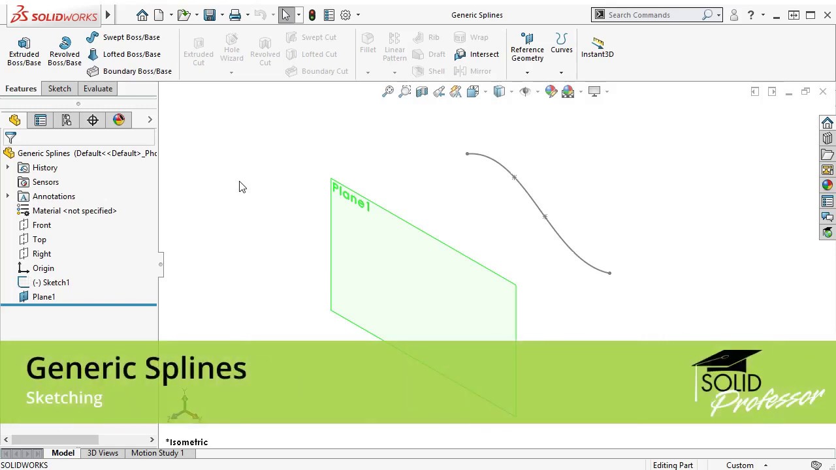
Task: Open Design Library in task pane
Action: click(828, 138)
